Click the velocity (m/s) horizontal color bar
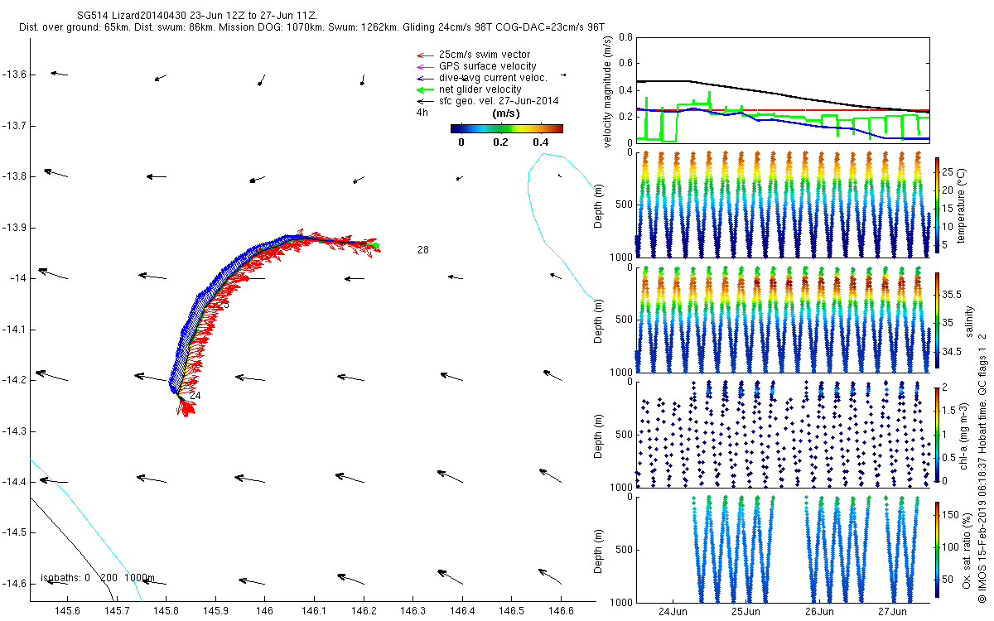Viewport: 994px width, 621px height. (x=507, y=128)
